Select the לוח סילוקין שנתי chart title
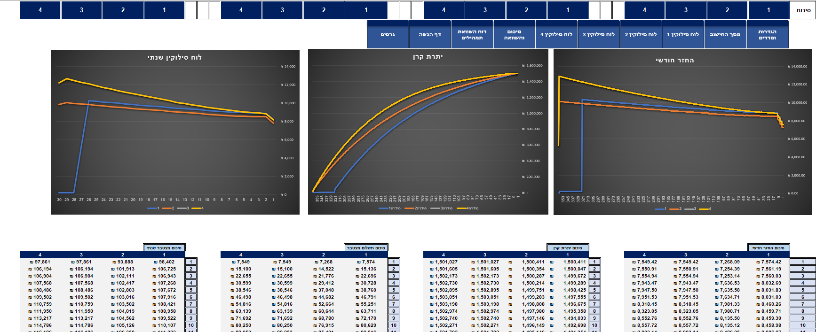This screenshot has height=332, width=816. pos(174,57)
